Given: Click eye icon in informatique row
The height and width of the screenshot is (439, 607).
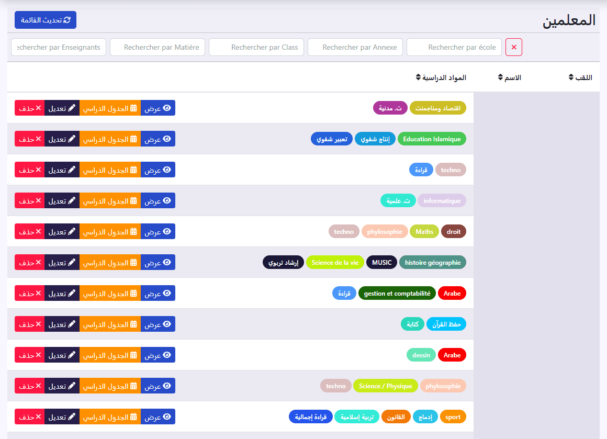Looking at the screenshot, I should pyautogui.click(x=167, y=200).
